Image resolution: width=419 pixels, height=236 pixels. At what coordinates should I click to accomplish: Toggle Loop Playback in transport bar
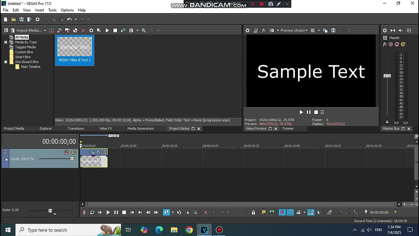click(92, 212)
